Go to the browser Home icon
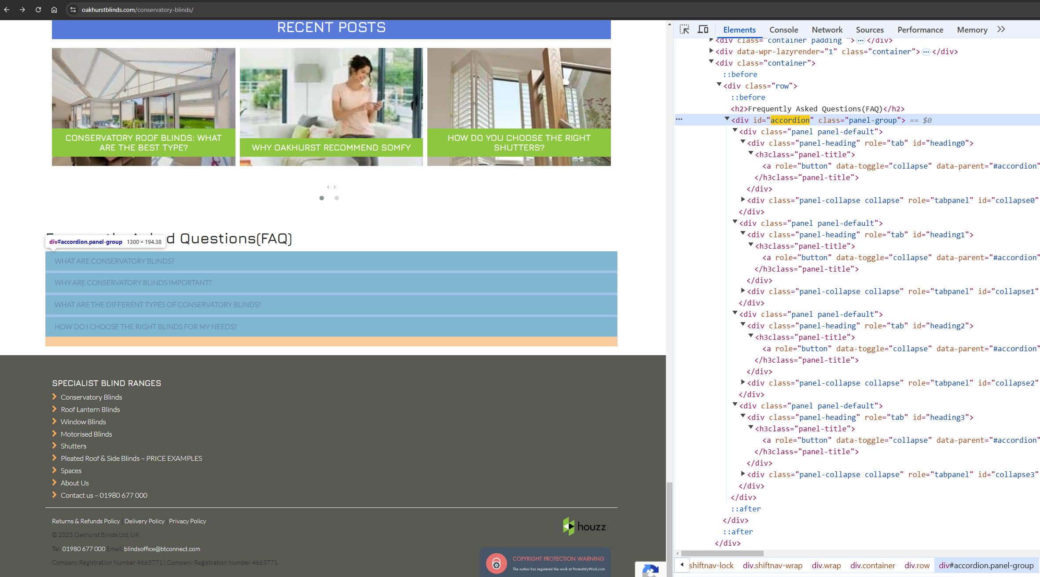Image resolution: width=1040 pixels, height=577 pixels. click(54, 10)
